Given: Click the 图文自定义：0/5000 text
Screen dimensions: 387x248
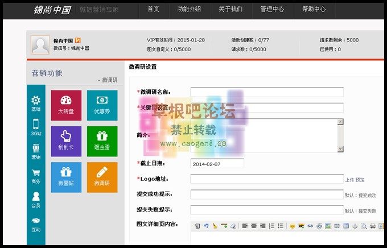Looking at the screenshot, I should [169, 49].
